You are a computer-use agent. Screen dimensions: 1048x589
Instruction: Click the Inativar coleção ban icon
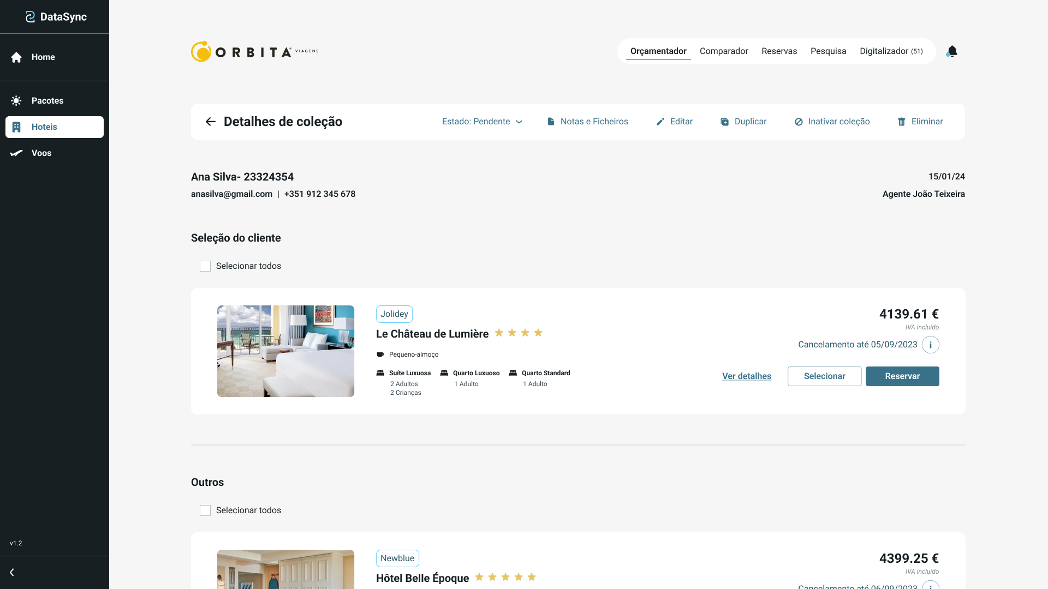(799, 122)
